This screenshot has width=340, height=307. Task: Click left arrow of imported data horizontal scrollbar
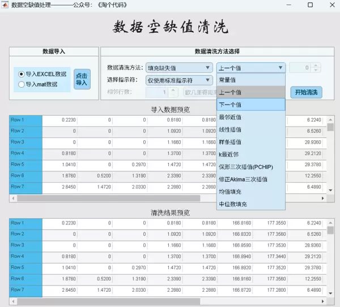click(12, 198)
